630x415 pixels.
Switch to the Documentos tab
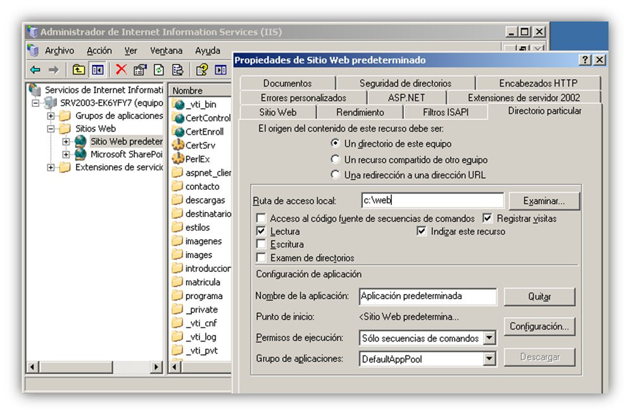tap(287, 83)
